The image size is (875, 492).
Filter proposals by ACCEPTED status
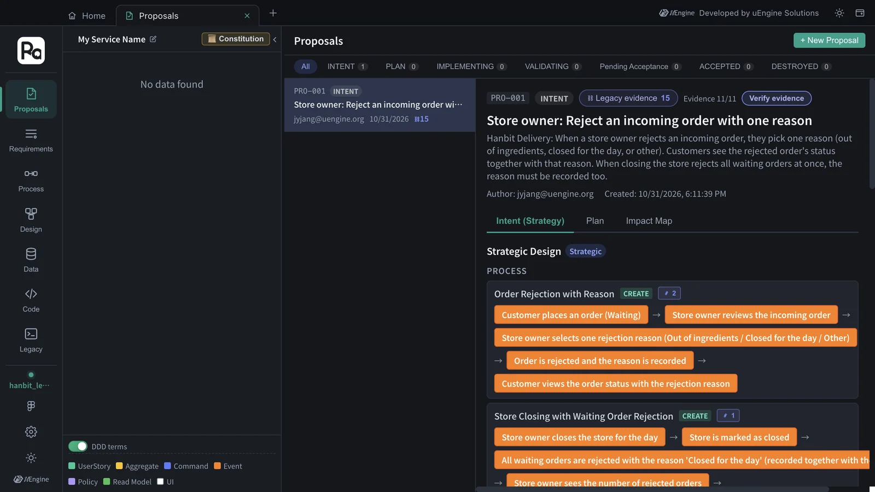point(726,67)
